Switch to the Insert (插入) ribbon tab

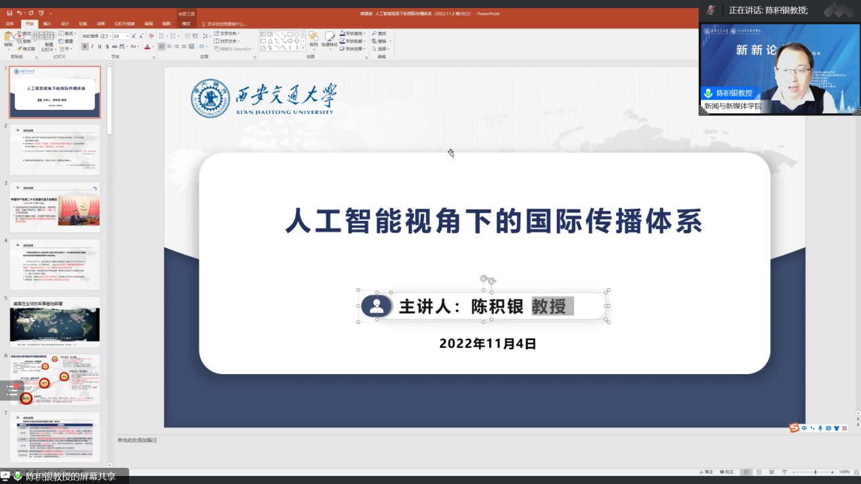click(x=47, y=24)
